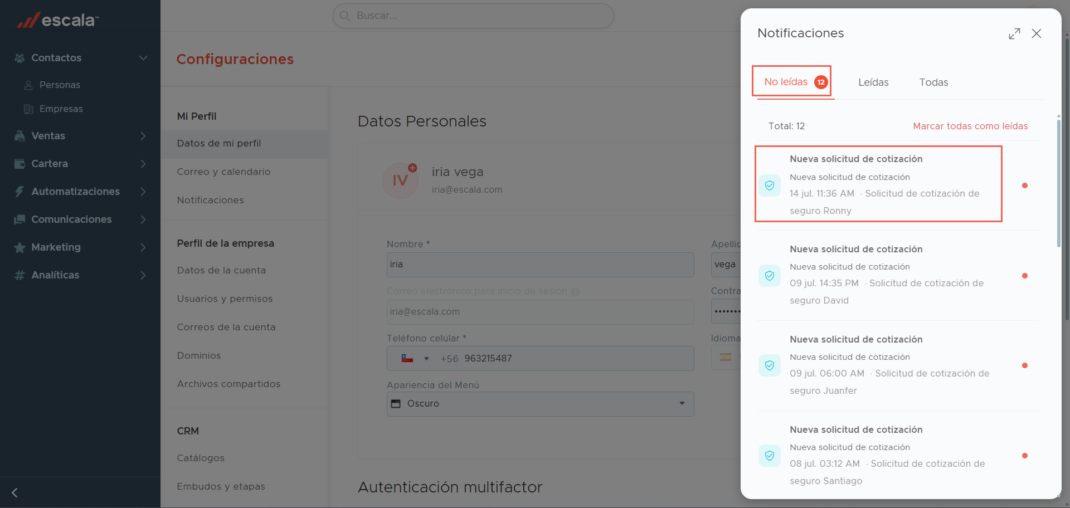This screenshot has height=508, width=1070.
Task: Toggle the unread dot on the Ronny notification
Action: click(1024, 185)
